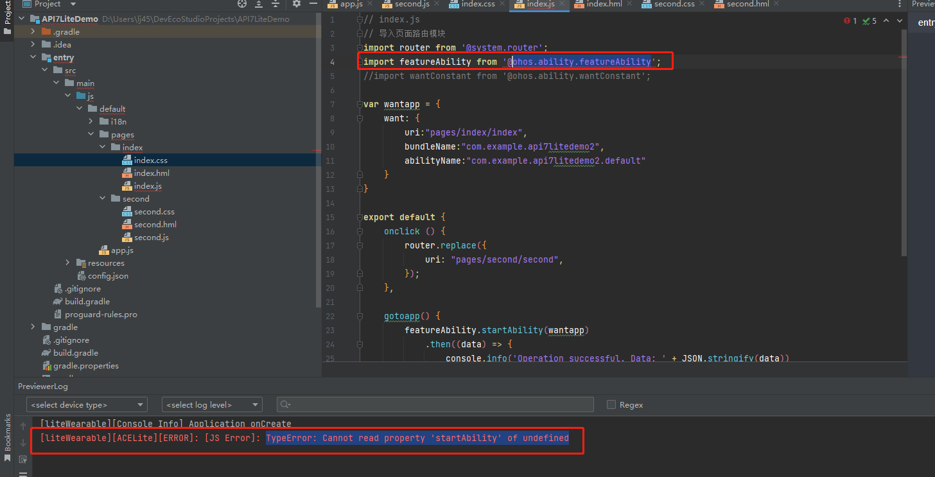Click the collapse all icon in Project toolbar

tap(275, 4)
